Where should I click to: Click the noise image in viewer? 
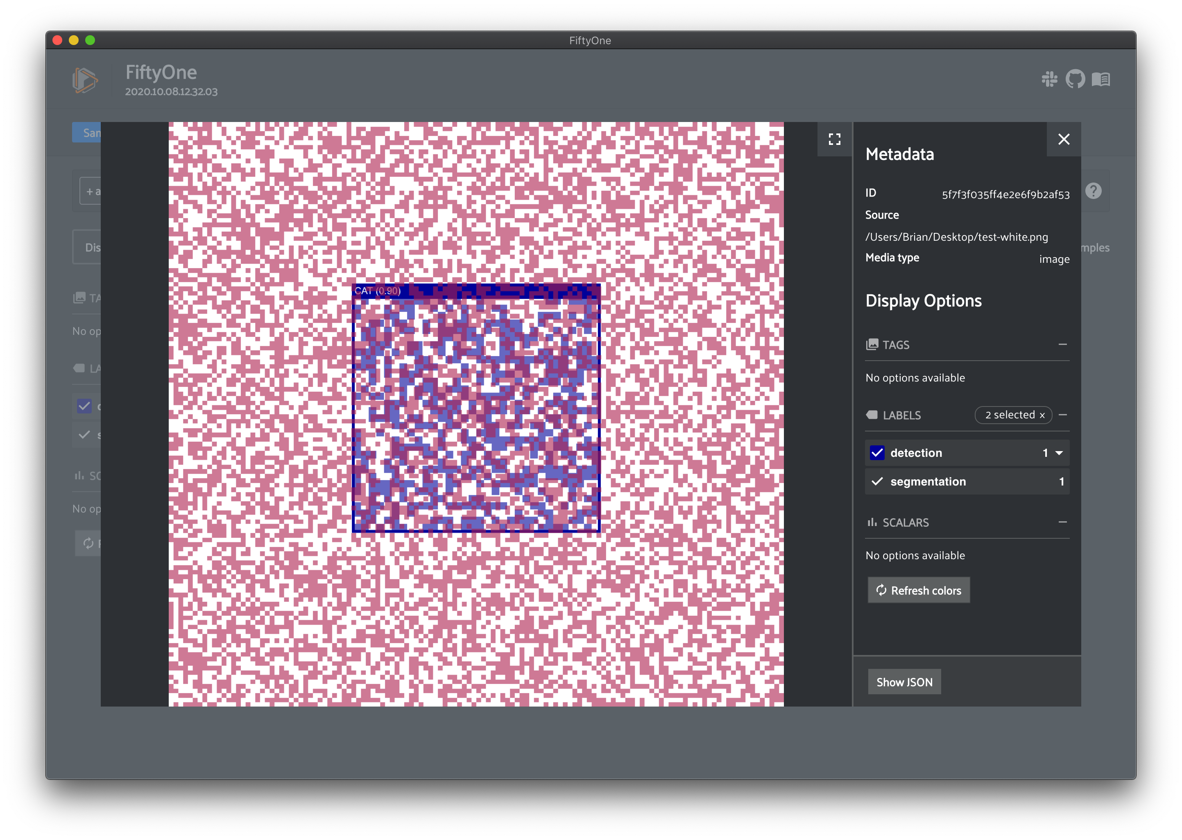476,414
